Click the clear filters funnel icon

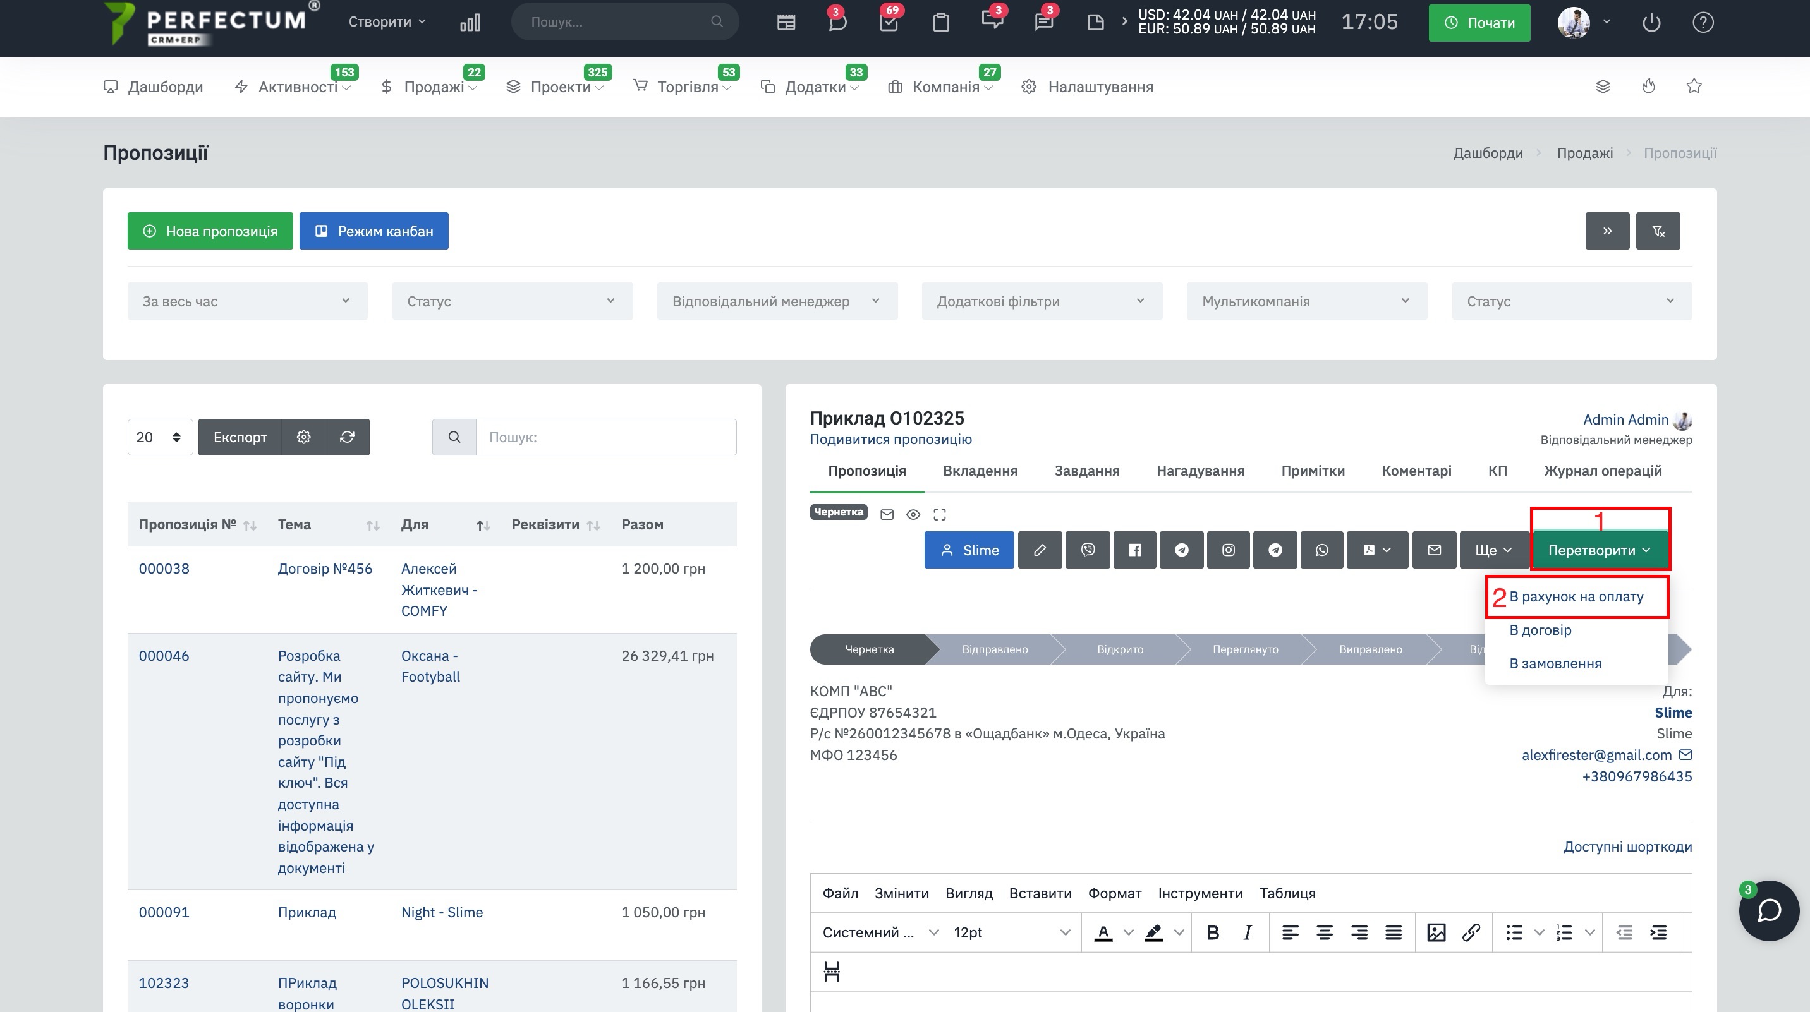pos(1657,231)
